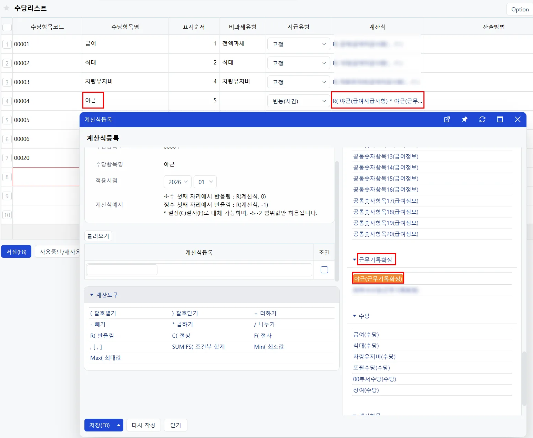Image resolution: width=533 pixels, height=438 pixels.
Task: Open the up-arrow menu beside dialog 저장(F8)
Action: tap(119, 425)
